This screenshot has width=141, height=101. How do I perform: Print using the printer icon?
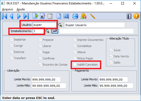click(75, 16)
